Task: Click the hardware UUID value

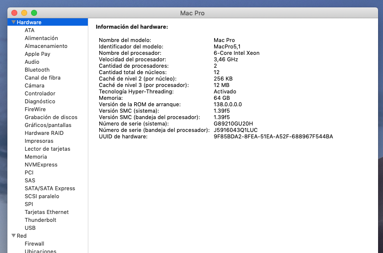Action: pyautogui.click(x=273, y=136)
